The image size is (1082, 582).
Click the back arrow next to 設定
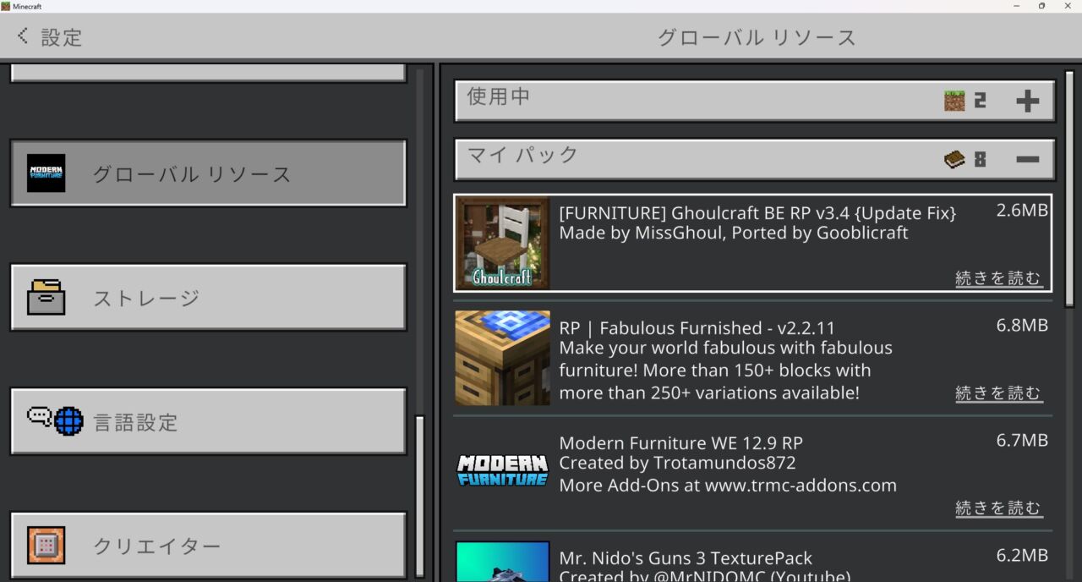(21, 36)
